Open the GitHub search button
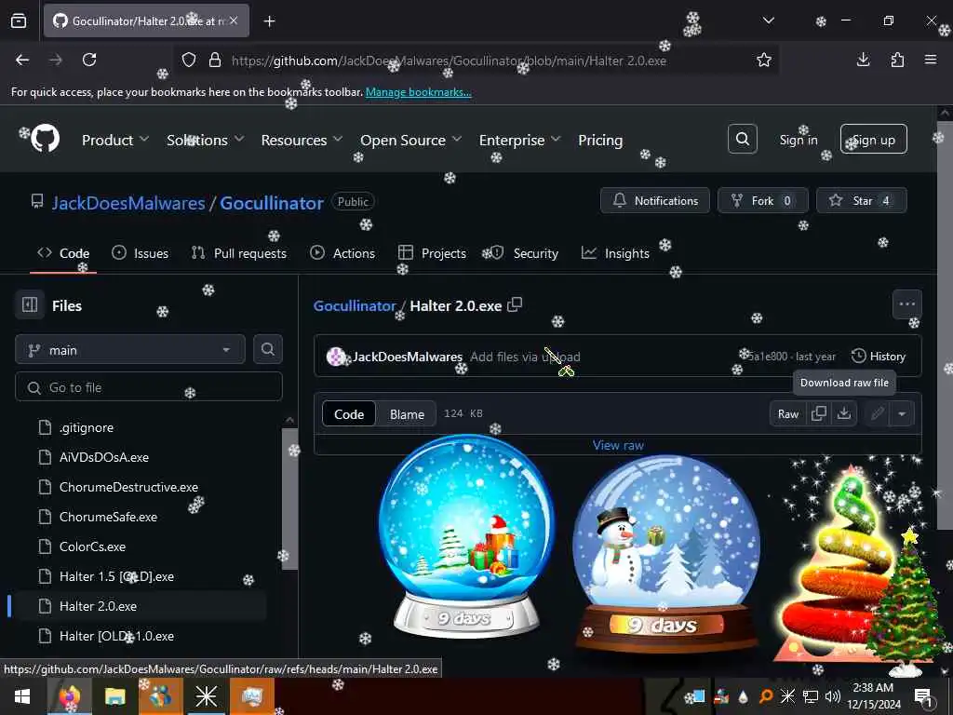This screenshot has width=953, height=715. click(743, 140)
